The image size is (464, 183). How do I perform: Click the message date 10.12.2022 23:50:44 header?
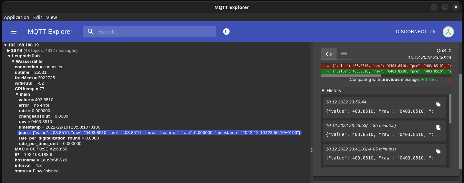point(429,57)
